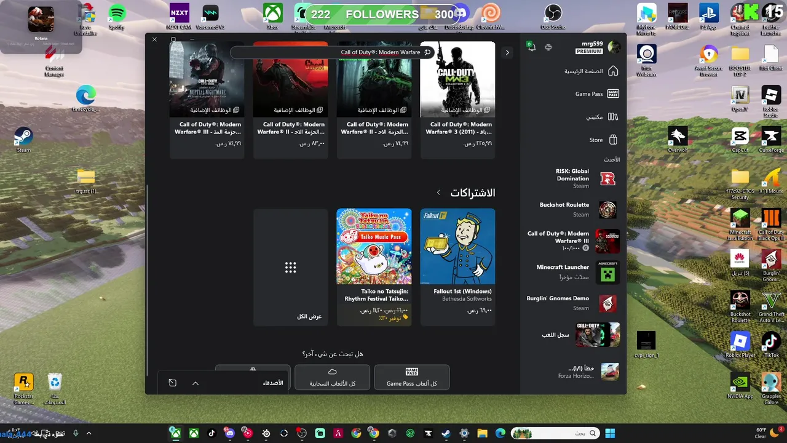Image resolution: width=787 pixels, height=443 pixels.
Task: Open the mrg599 profile avatar
Action: pos(614,47)
